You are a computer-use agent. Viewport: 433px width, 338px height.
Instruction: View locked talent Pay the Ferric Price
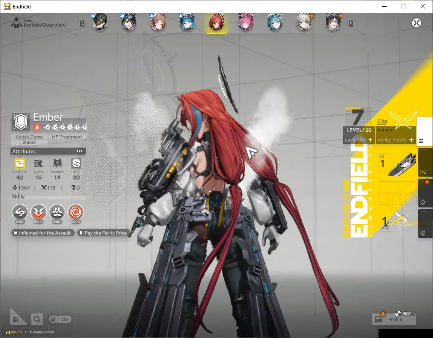[x=103, y=233]
